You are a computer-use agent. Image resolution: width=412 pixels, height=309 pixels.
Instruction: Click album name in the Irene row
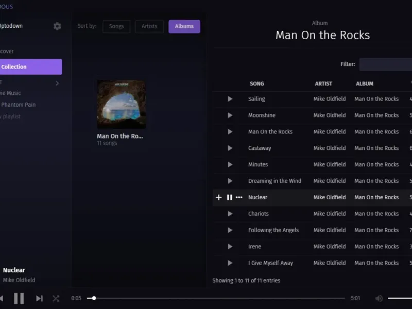pyautogui.click(x=376, y=247)
